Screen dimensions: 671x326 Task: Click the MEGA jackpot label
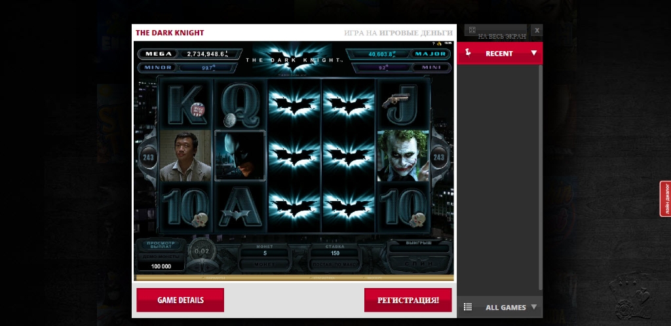click(159, 54)
